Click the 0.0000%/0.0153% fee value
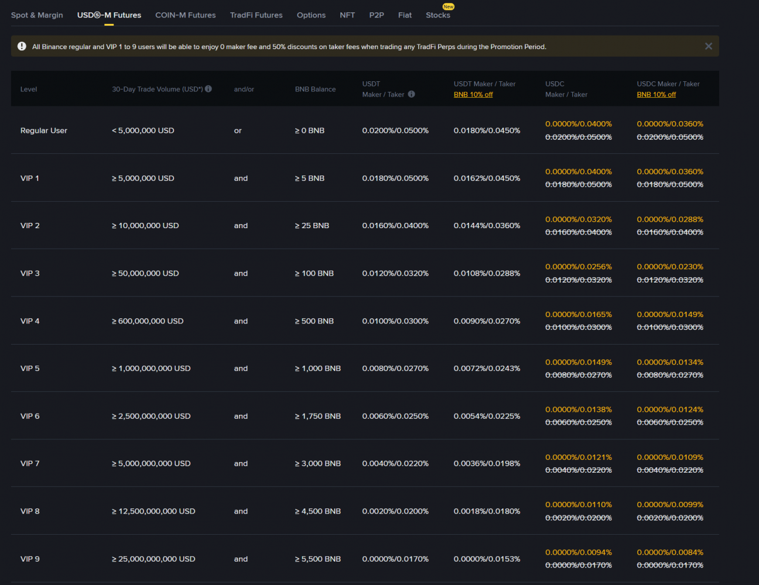This screenshot has height=585, width=759. click(x=487, y=559)
